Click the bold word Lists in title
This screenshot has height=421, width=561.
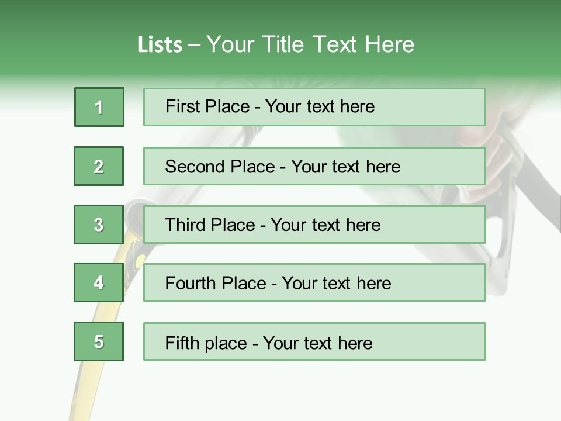click(160, 44)
